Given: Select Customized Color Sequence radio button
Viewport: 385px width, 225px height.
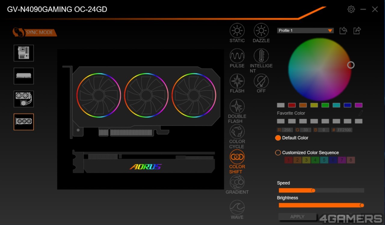Looking at the screenshot, I should pyautogui.click(x=278, y=153).
